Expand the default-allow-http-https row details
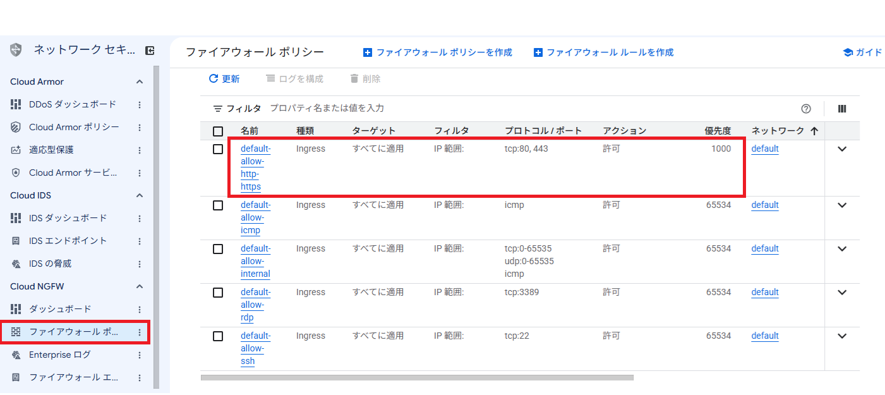 [x=842, y=149]
